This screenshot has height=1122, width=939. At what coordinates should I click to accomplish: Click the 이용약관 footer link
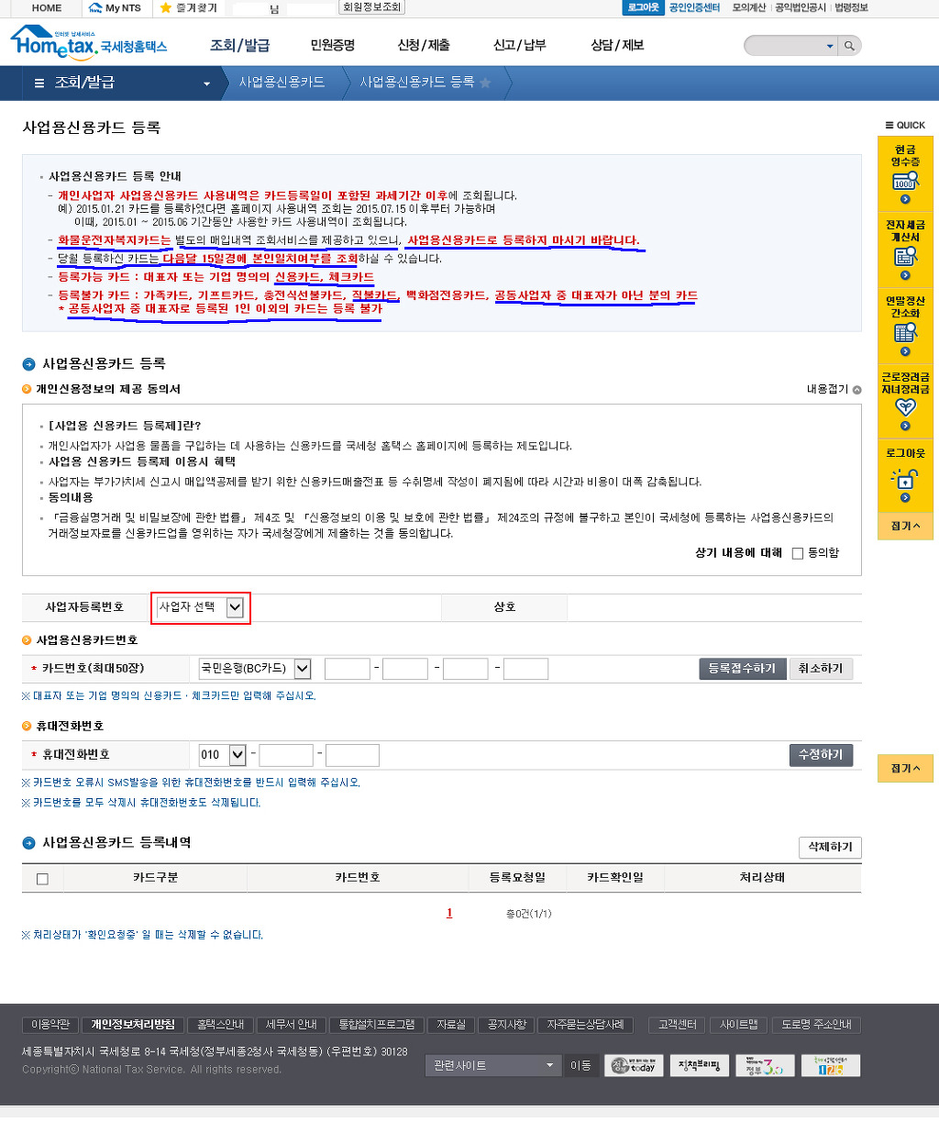[x=50, y=1025]
